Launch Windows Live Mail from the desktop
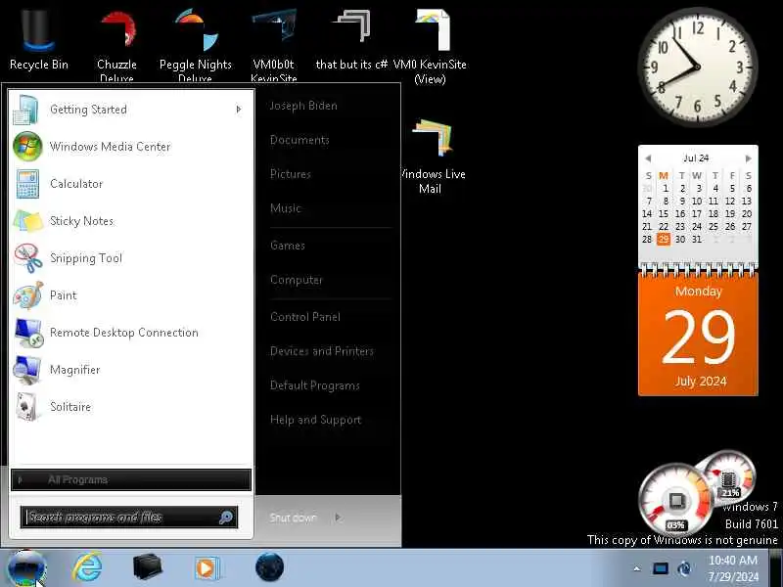The image size is (783, 587). (432, 156)
